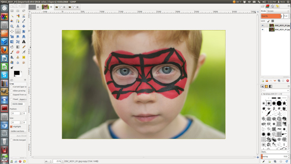291x164 pixels.
Task: Lower the layer with orange down arrow
Action: (275, 81)
